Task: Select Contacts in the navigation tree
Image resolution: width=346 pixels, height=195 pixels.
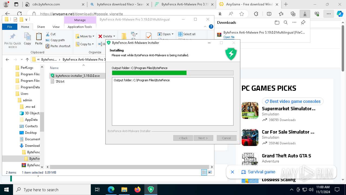Action: (28, 126)
